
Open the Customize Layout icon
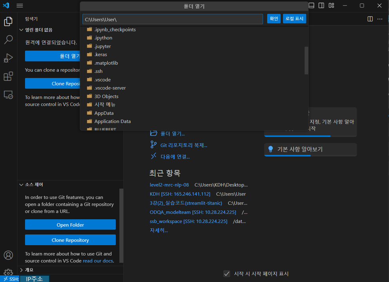point(331,5)
